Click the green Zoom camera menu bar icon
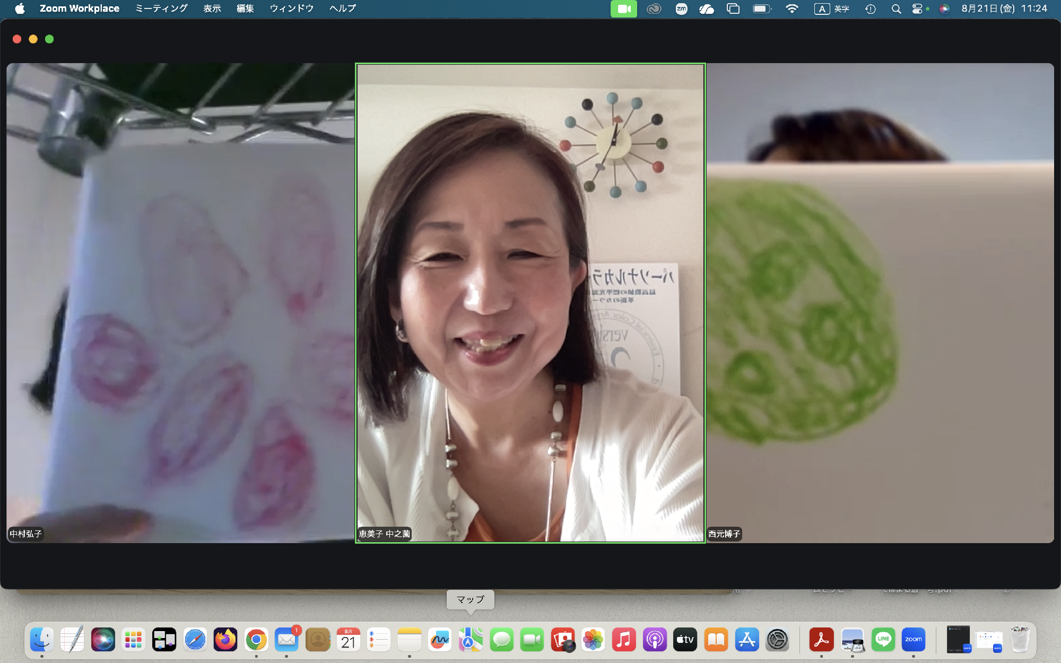Screen dimensions: 1061x663 (624, 8)
